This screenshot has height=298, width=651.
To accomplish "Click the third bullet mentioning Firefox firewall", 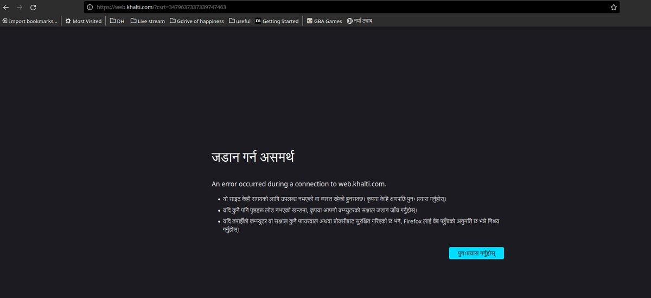I will click(x=361, y=225).
